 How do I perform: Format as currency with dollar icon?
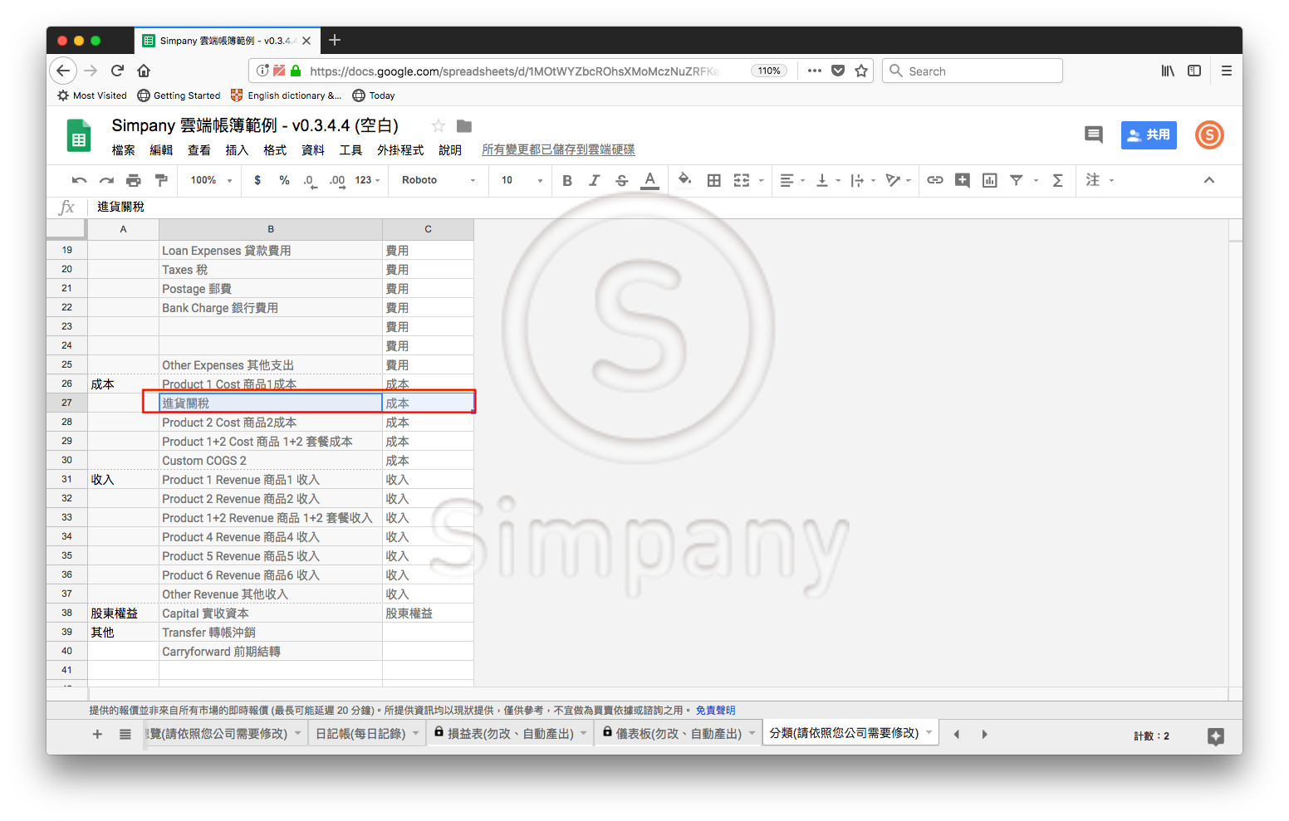257,180
